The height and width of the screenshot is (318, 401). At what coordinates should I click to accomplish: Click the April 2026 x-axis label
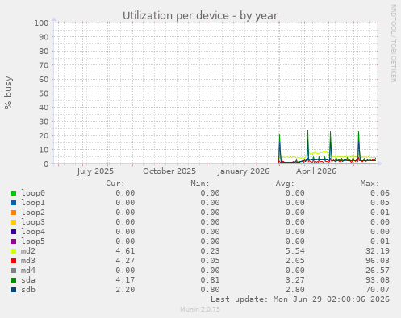[316, 171]
